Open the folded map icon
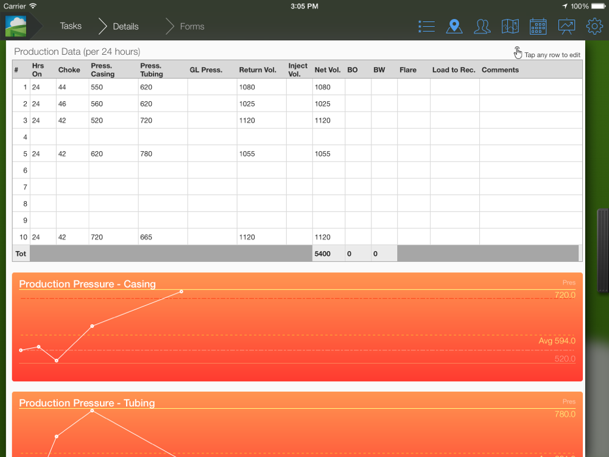609x457 pixels. click(510, 26)
